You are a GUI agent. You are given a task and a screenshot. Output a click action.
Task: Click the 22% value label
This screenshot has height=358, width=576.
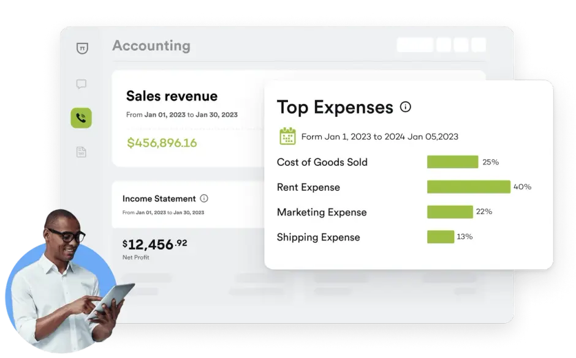tap(484, 212)
